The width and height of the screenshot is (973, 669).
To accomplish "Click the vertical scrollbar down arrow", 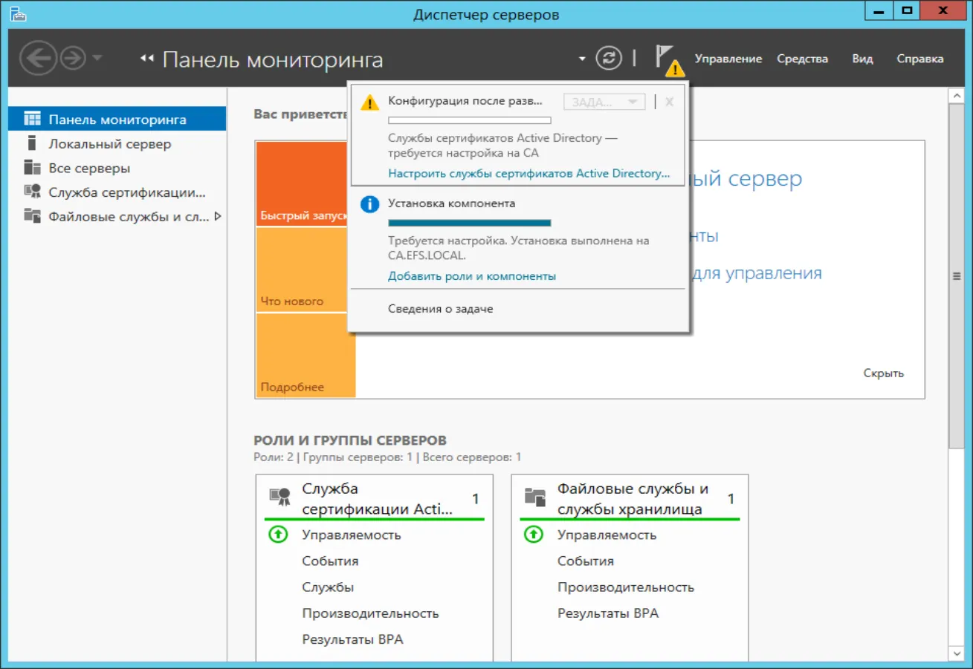I will (957, 653).
